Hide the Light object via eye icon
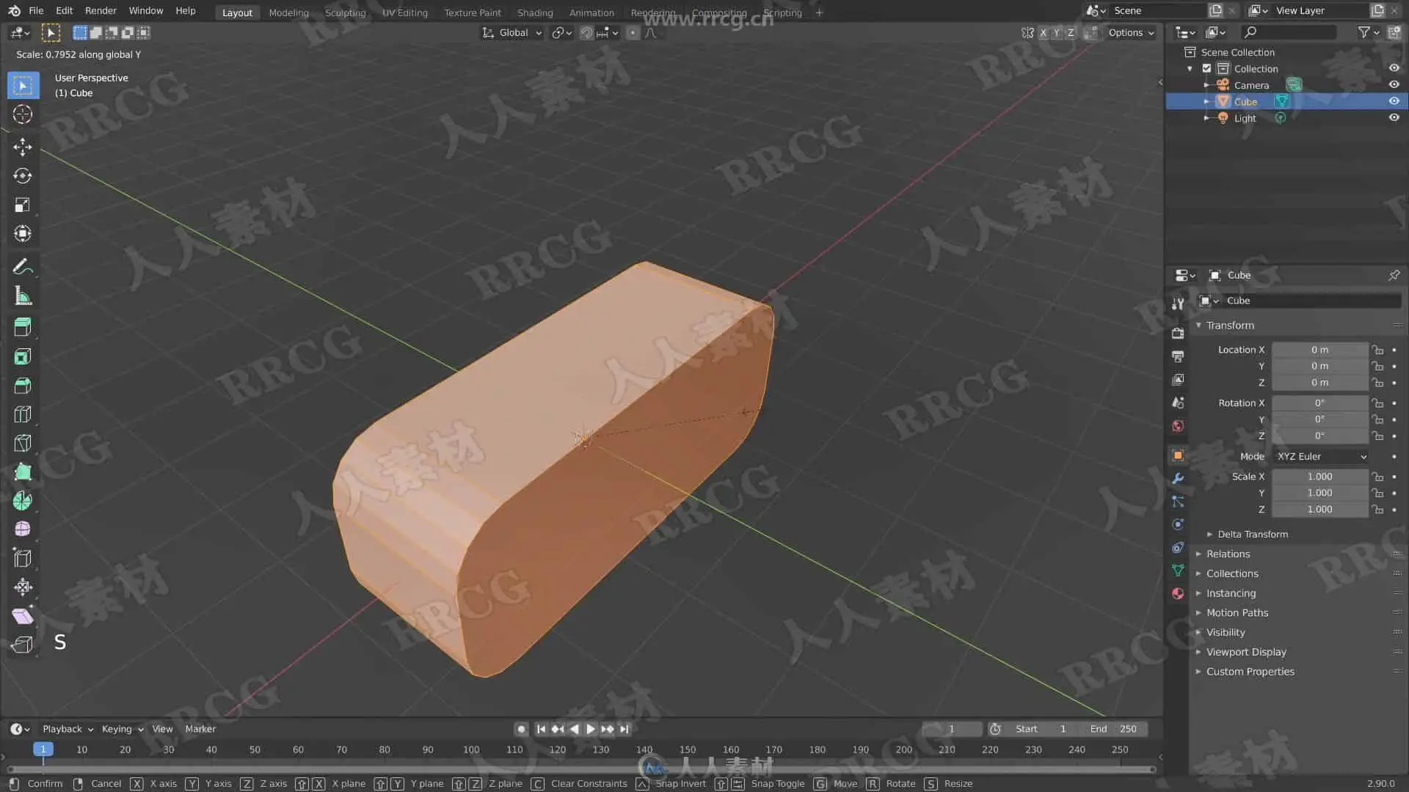 [1394, 117]
